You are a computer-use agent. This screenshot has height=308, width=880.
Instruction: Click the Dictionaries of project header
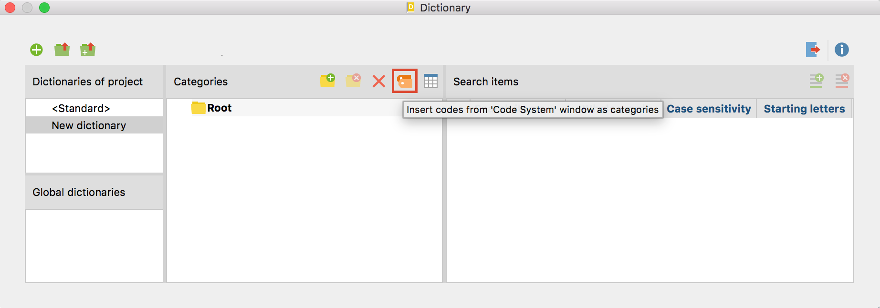point(94,82)
